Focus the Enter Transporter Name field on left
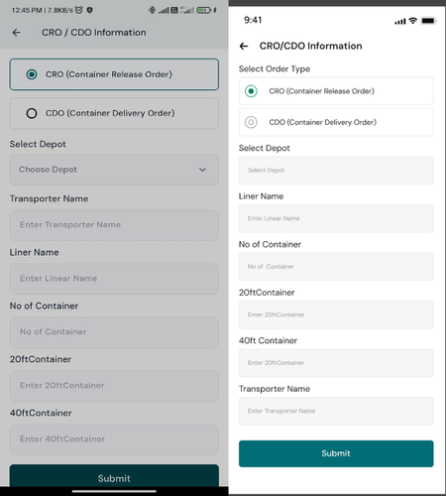 (x=114, y=225)
